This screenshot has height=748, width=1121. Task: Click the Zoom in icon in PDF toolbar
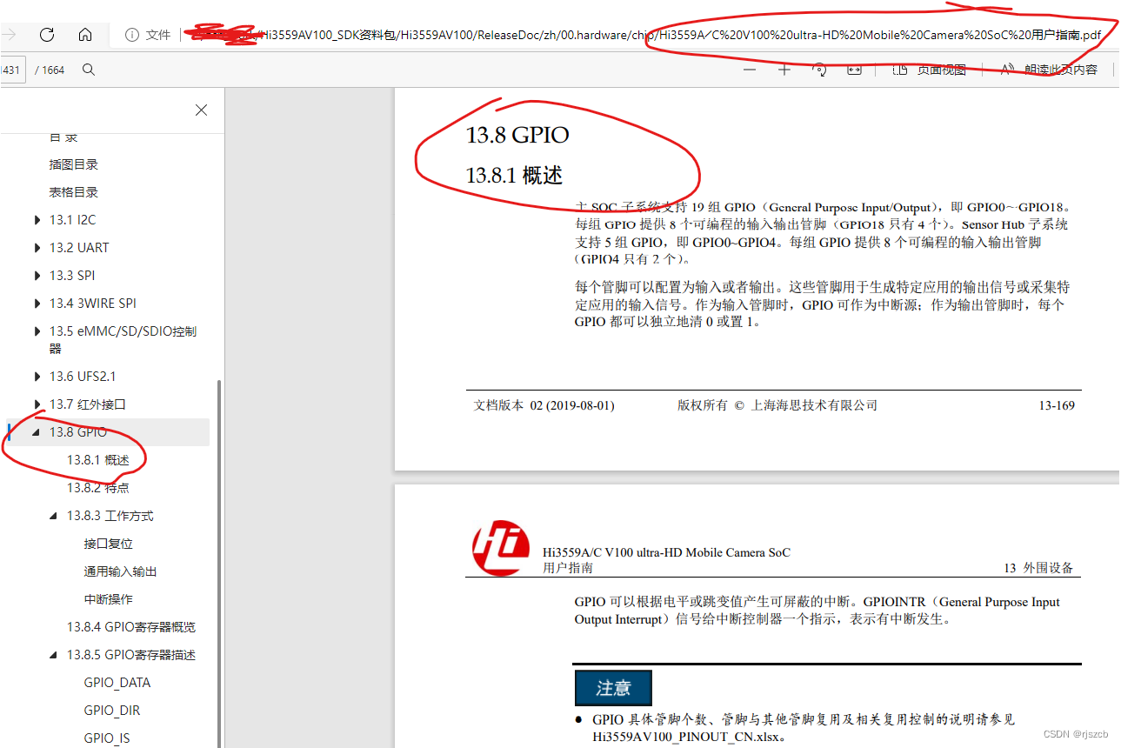[784, 70]
